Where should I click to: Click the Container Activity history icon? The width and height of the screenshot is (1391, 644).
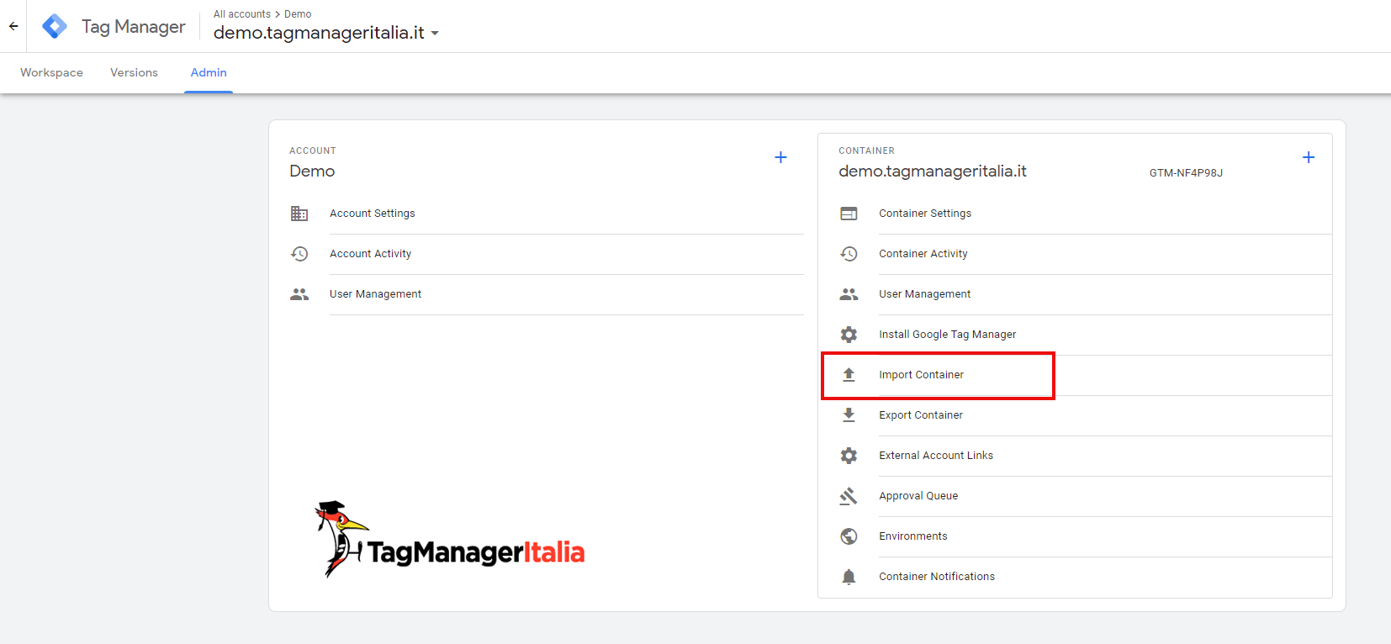[849, 254]
